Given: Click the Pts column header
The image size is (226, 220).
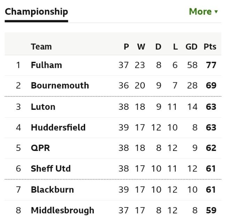Looking at the screenshot, I should click(210, 47).
